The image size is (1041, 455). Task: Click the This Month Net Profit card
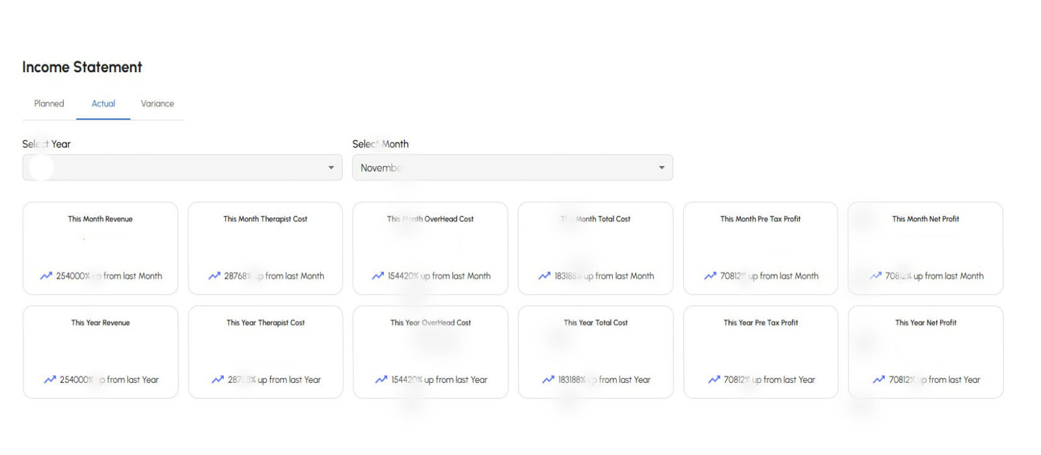pos(925,248)
